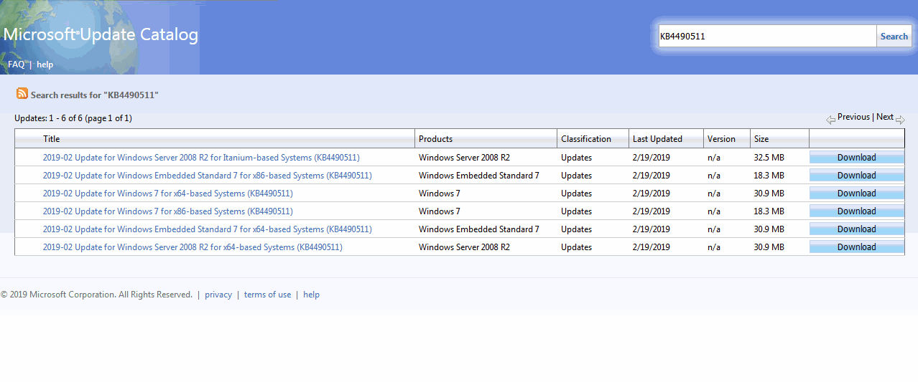Screen dimensions: 918x382
Task: Click Products cell for the Windows 7 x64 row
Action: tap(440, 194)
